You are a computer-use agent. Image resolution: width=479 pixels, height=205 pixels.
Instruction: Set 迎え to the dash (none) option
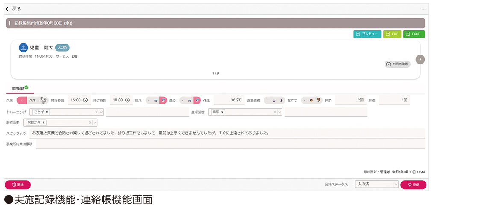(x=149, y=100)
